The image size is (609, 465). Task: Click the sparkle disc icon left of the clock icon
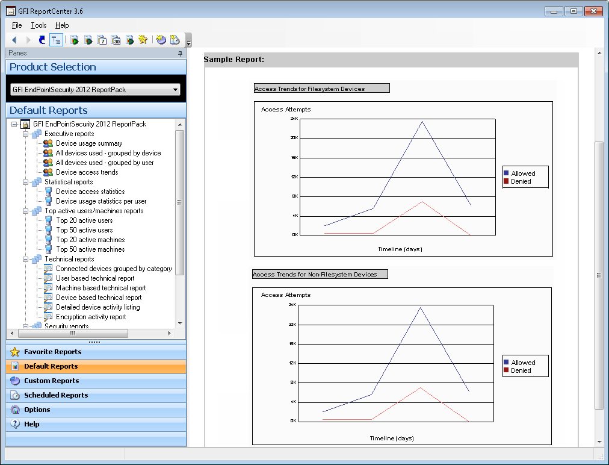161,40
